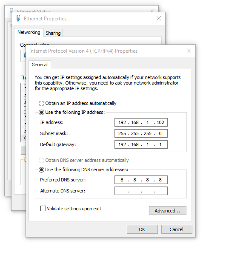Dismiss dialog with the Cancel button
Viewport: 226px width, 263px height.
[x=177, y=229]
